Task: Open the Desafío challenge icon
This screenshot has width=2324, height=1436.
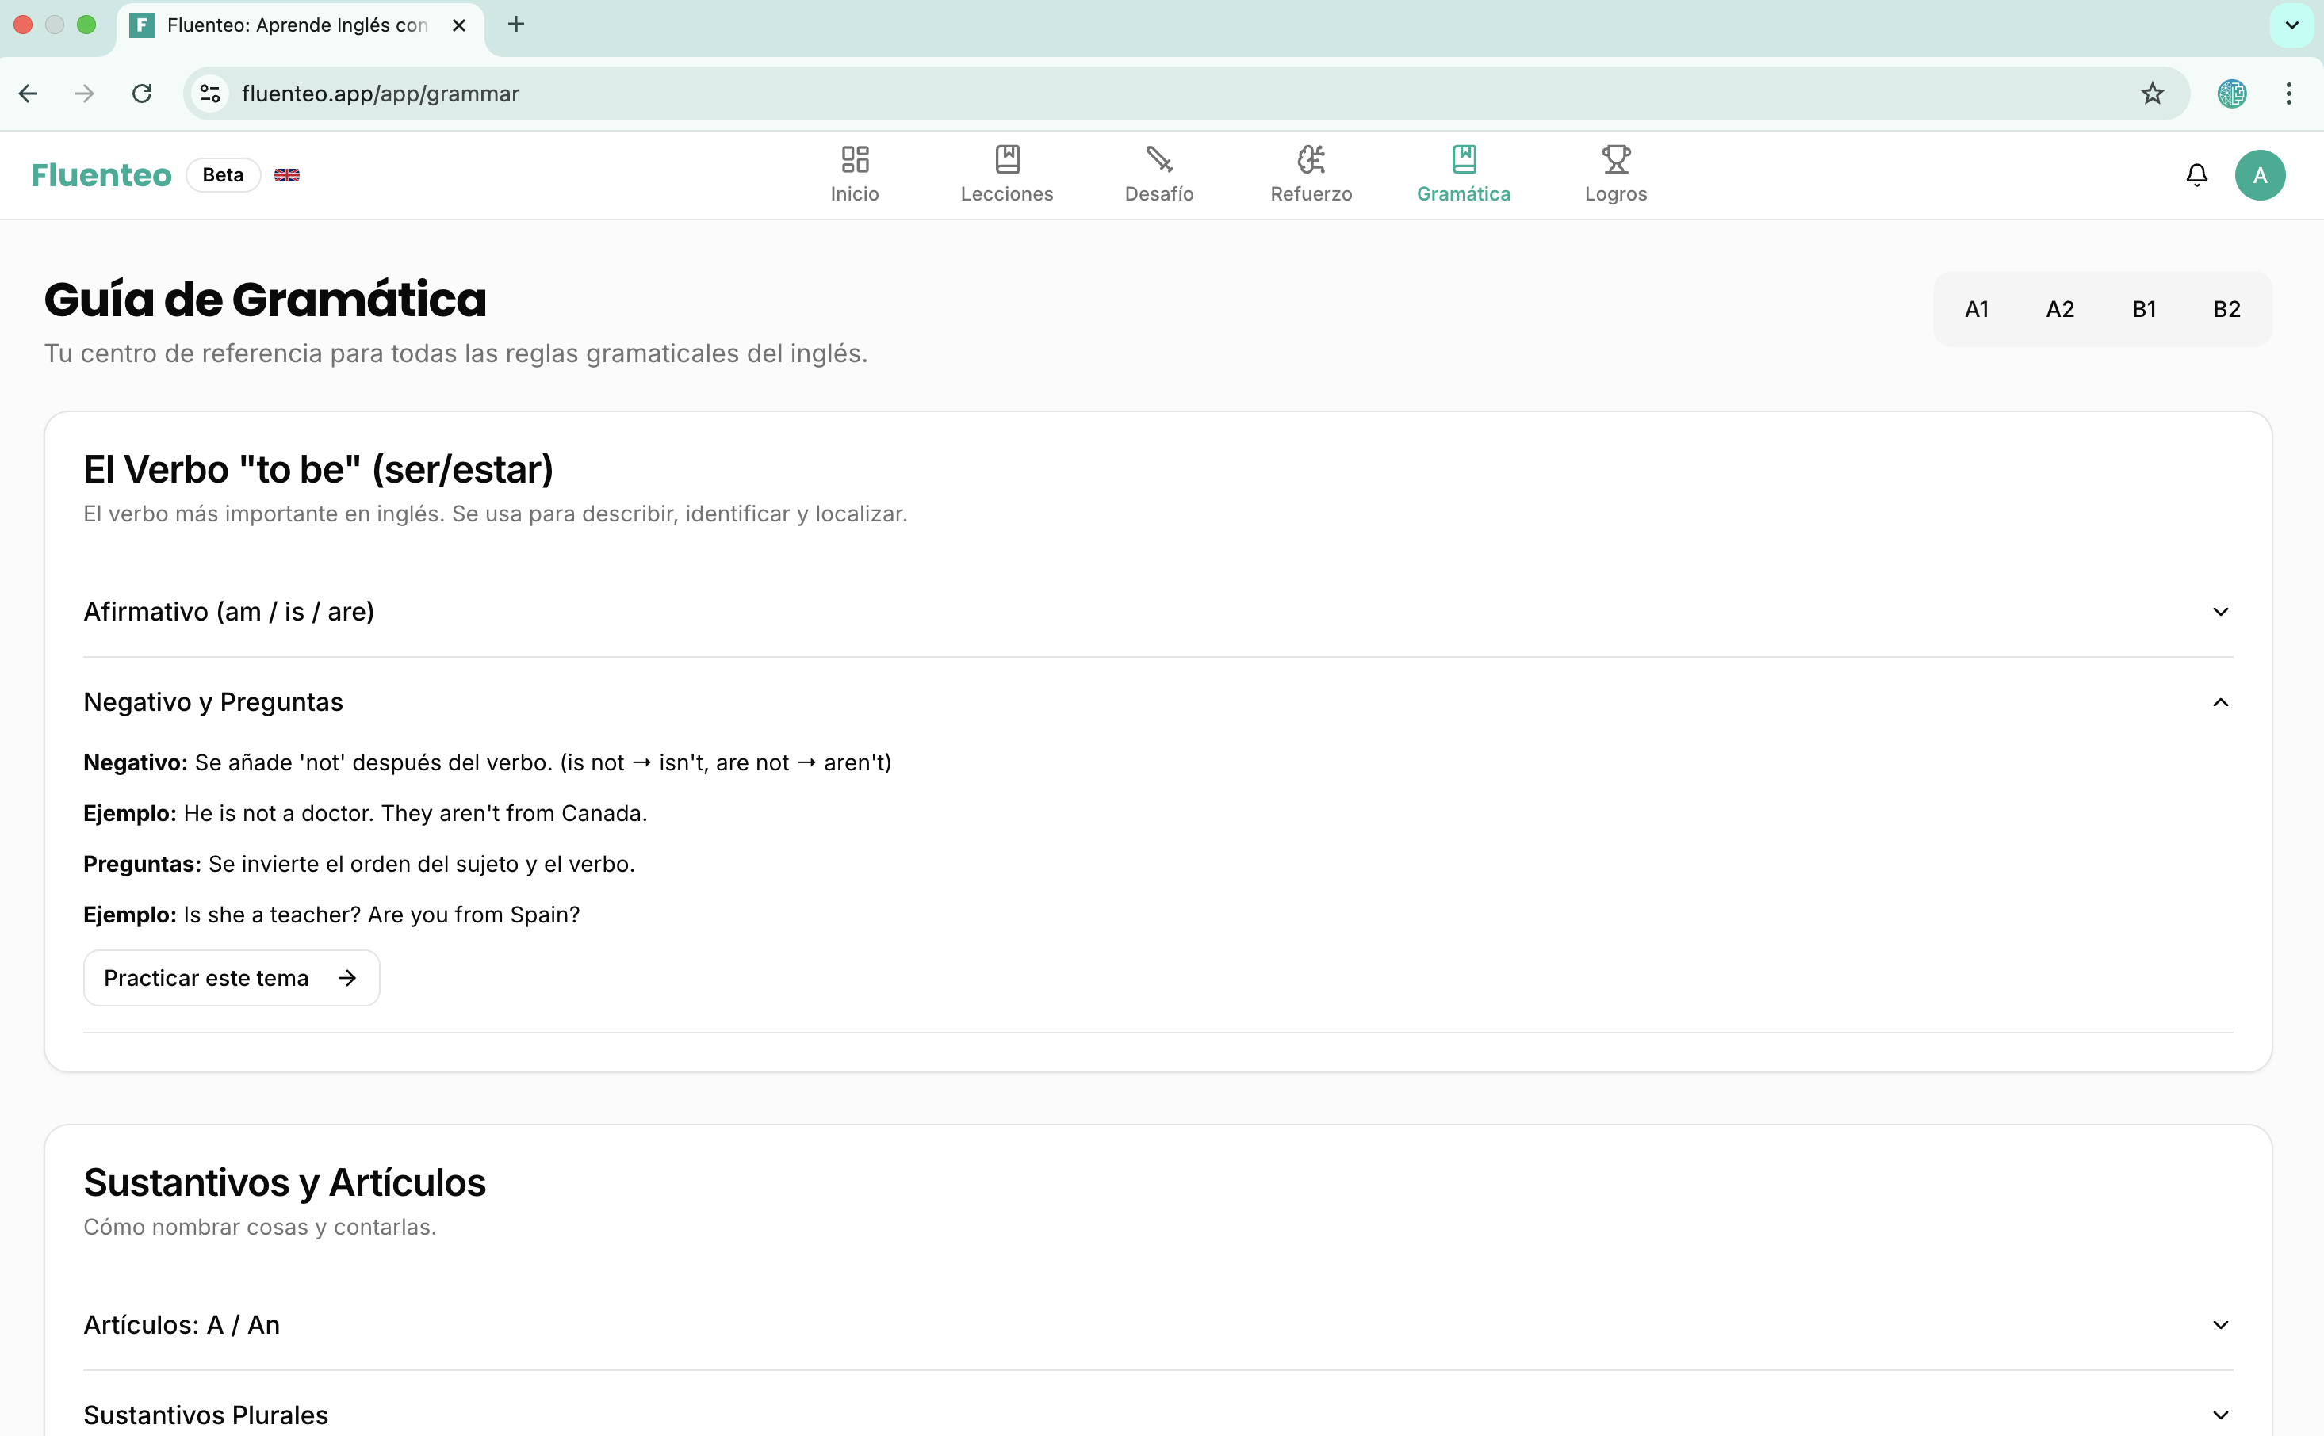Action: tap(1158, 159)
